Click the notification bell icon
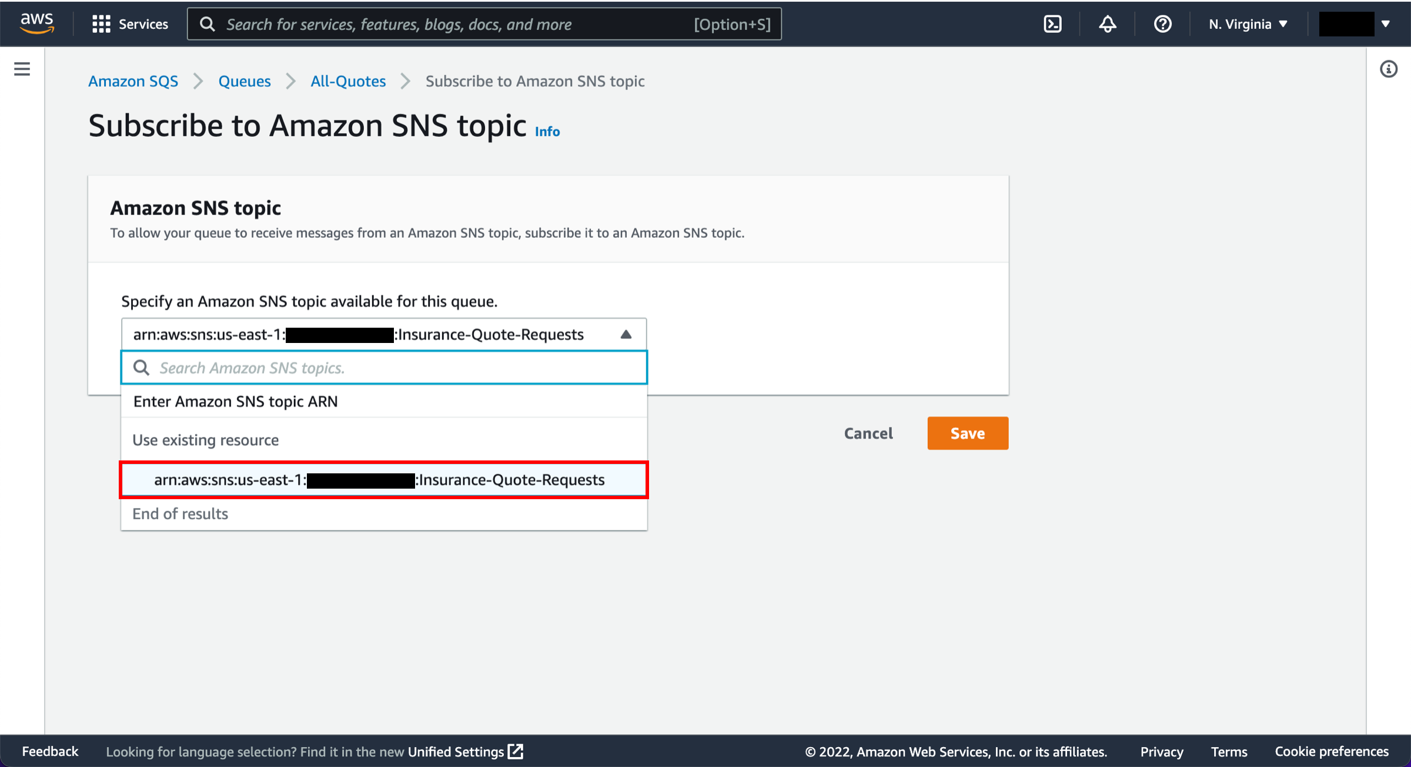 pos(1108,23)
